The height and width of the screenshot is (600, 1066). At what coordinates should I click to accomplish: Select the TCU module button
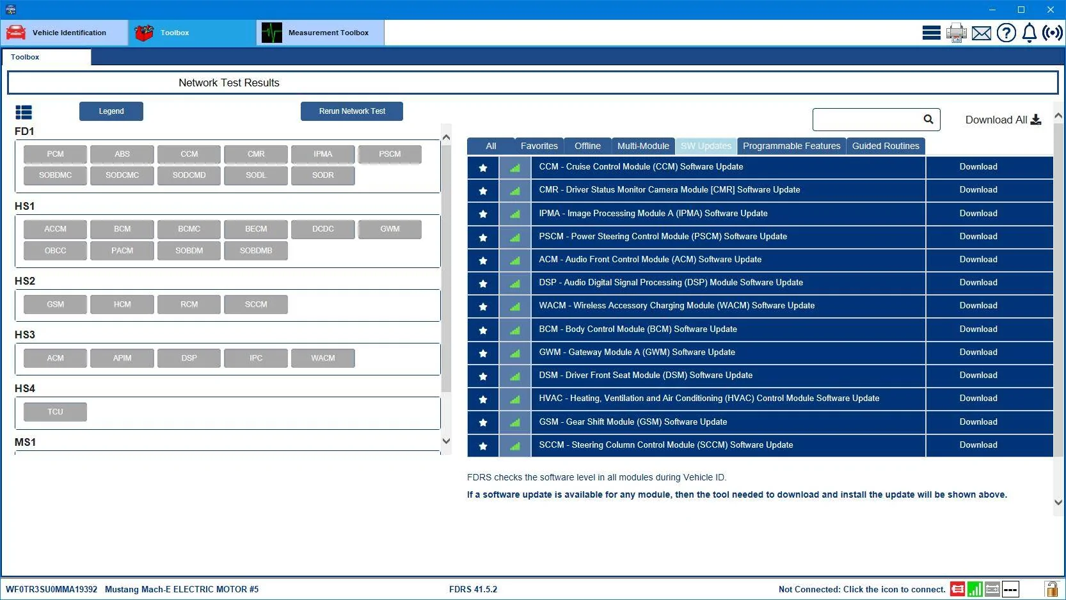pyautogui.click(x=55, y=412)
